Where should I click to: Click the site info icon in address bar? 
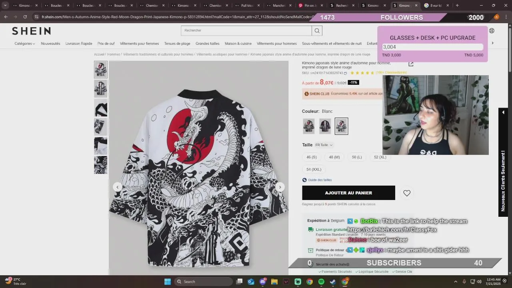point(37,17)
